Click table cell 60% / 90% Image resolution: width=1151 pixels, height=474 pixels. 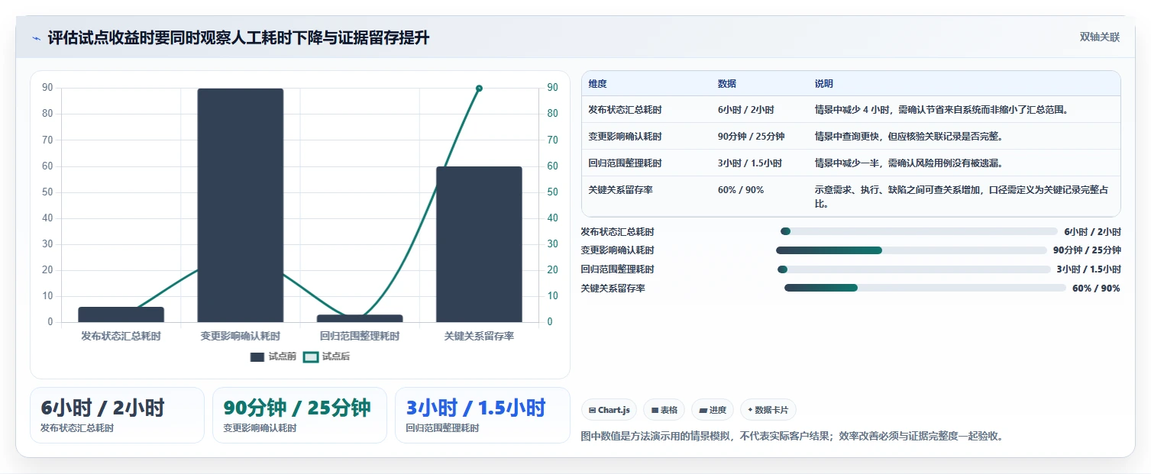pos(740,190)
